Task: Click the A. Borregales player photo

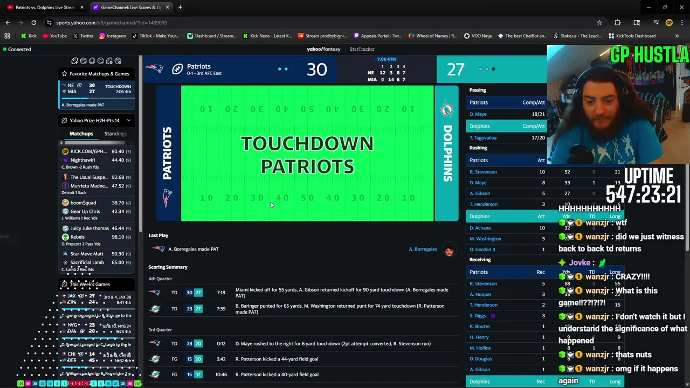Action: click(x=449, y=250)
